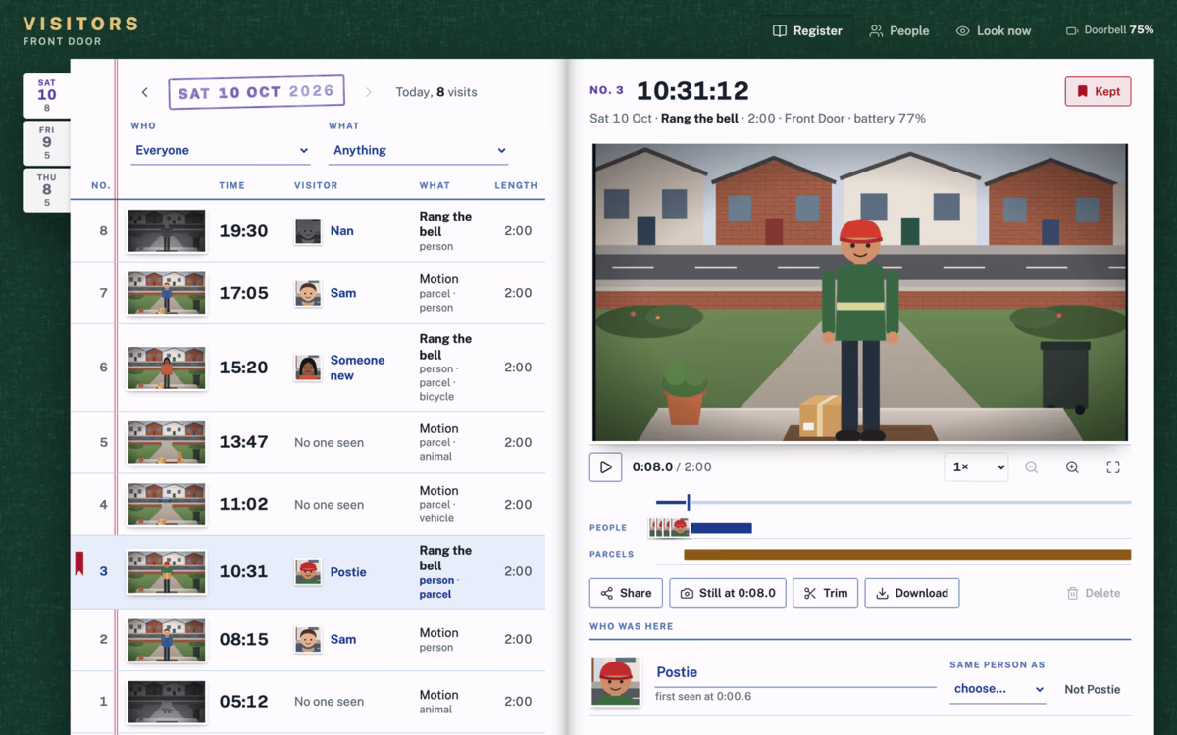Enter fullscreen video view
Screen dimensions: 1177x735
1113,467
